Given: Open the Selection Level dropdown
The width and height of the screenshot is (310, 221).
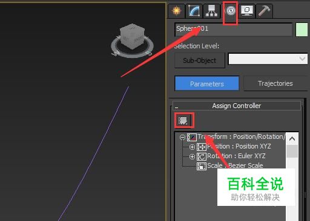Looking at the screenshot, I should click(268, 59).
